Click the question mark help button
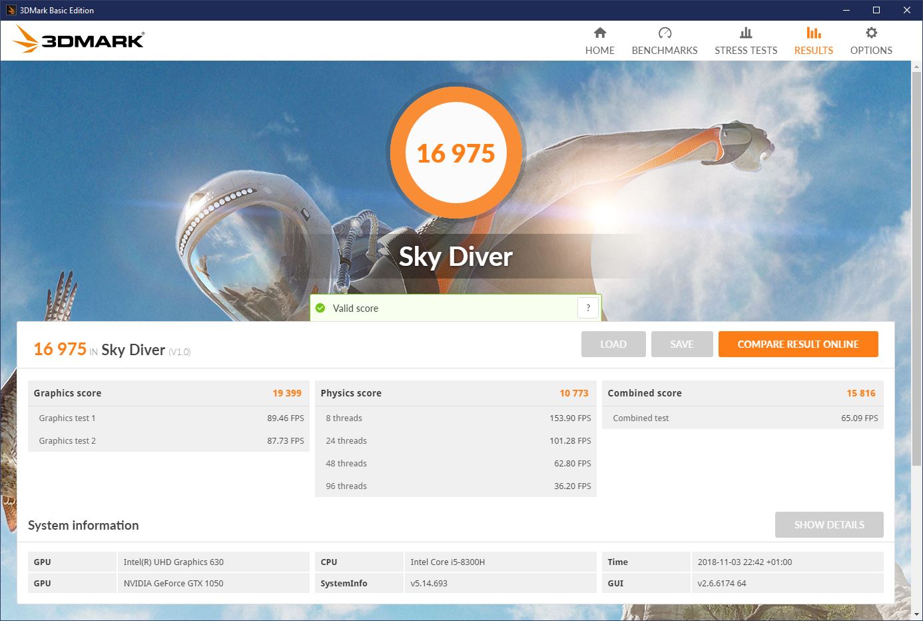The image size is (923, 621). [x=588, y=308]
